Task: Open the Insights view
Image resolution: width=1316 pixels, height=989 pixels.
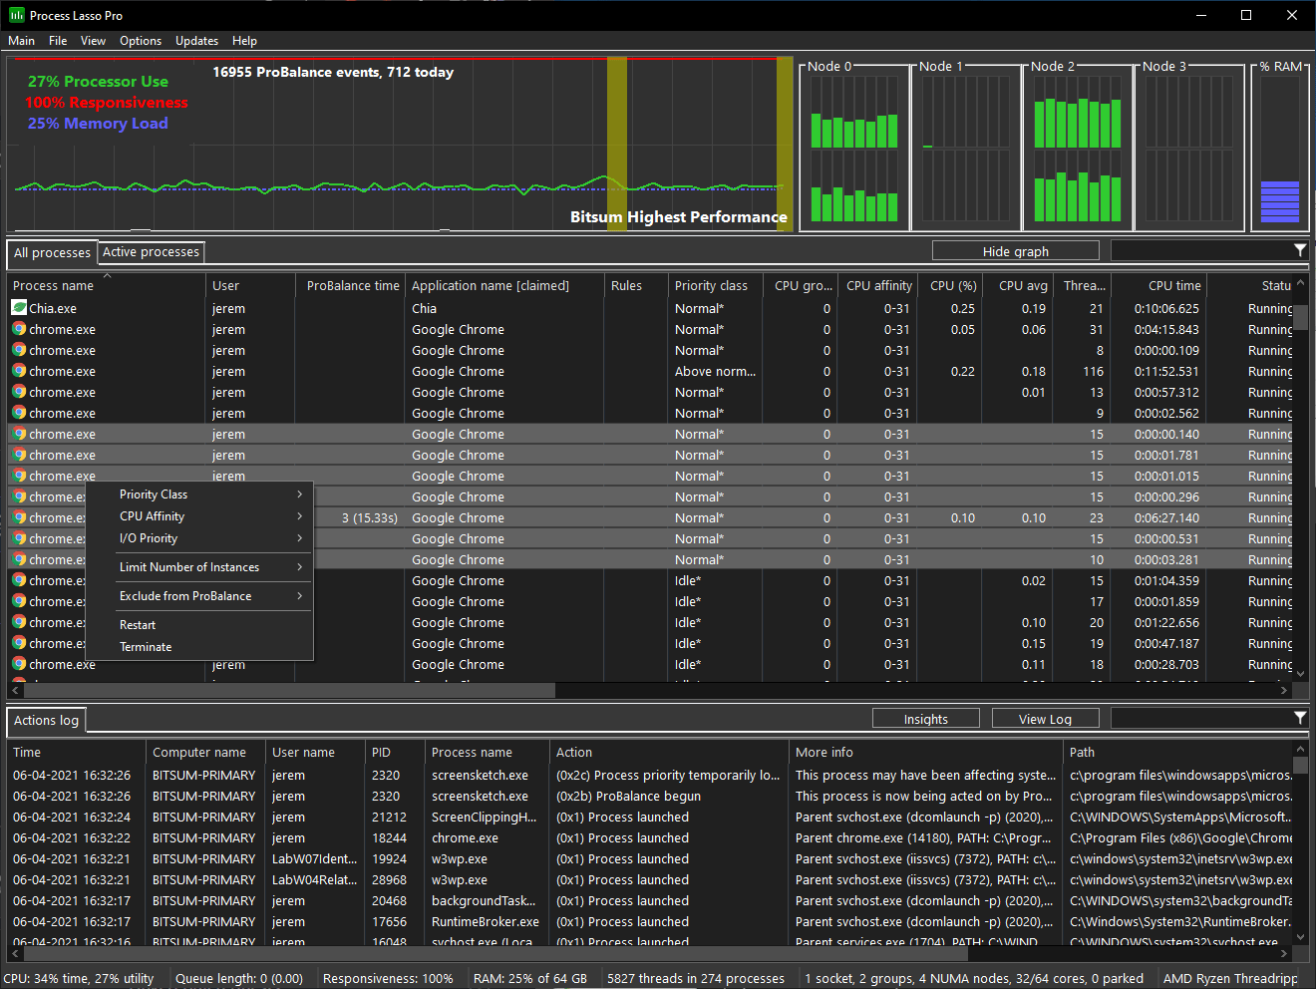Action: click(925, 718)
